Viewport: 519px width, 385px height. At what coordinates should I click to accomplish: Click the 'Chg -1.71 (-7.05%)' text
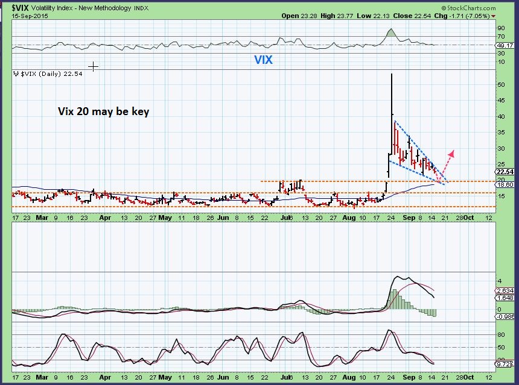coord(462,16)
